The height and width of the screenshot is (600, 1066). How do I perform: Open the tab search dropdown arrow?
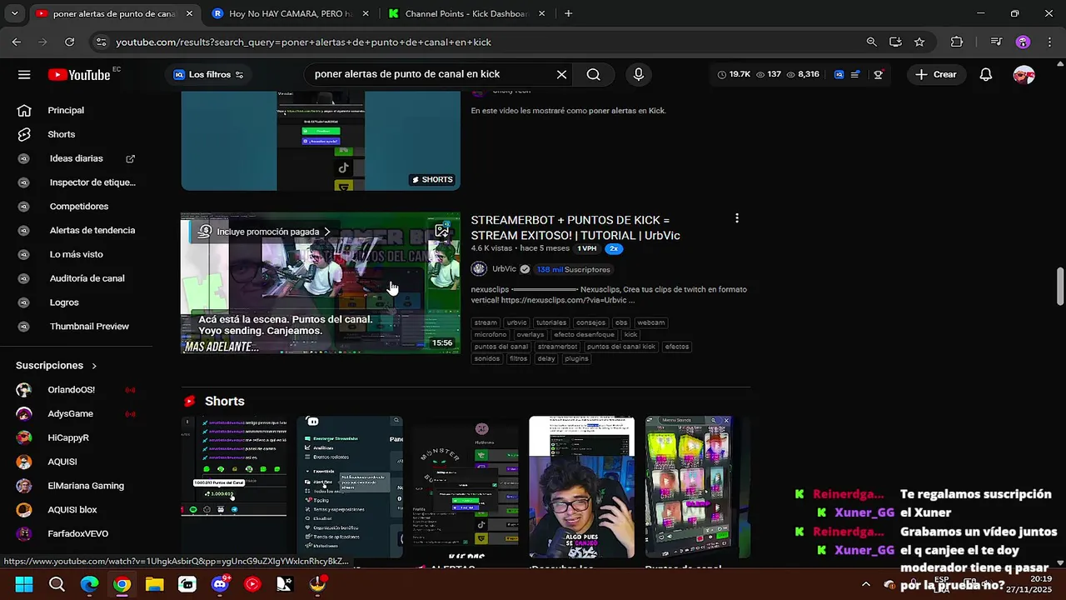pos(14,13)
